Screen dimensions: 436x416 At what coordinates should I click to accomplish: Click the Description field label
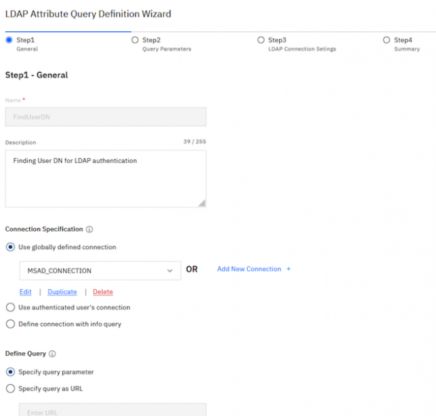(x=21, y=142)
